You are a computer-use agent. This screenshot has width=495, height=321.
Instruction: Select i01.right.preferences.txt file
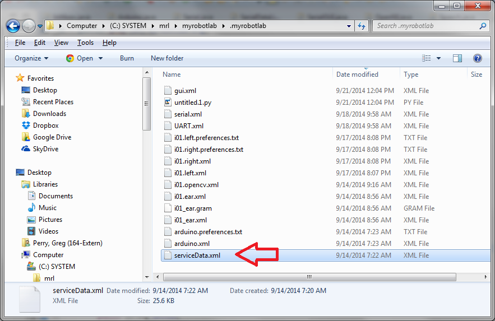pos(209,150)
